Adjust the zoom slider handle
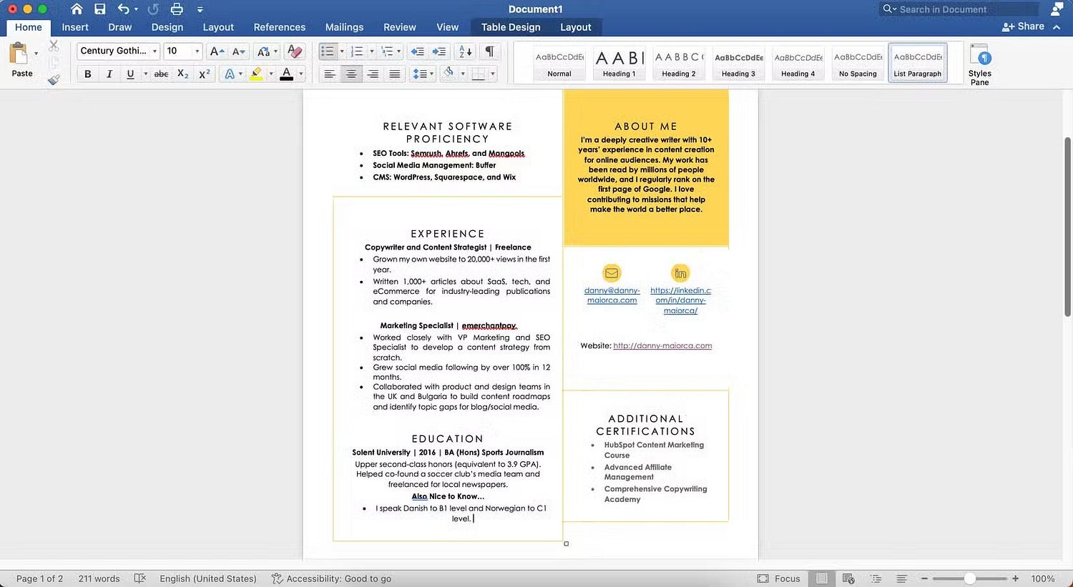Image resolution: width=1073 pixels, height=587 pixels. (969, 578)
